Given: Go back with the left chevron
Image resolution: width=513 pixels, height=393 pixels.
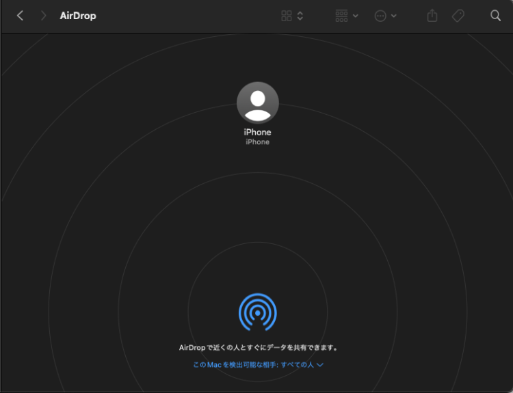Looking at the screenshot, I should [20, 15].
